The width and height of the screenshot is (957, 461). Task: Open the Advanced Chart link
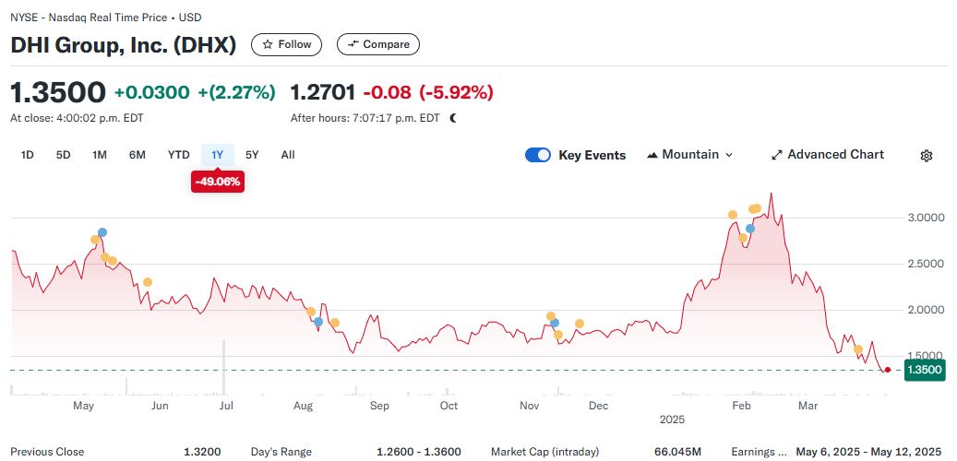(828, 155)
